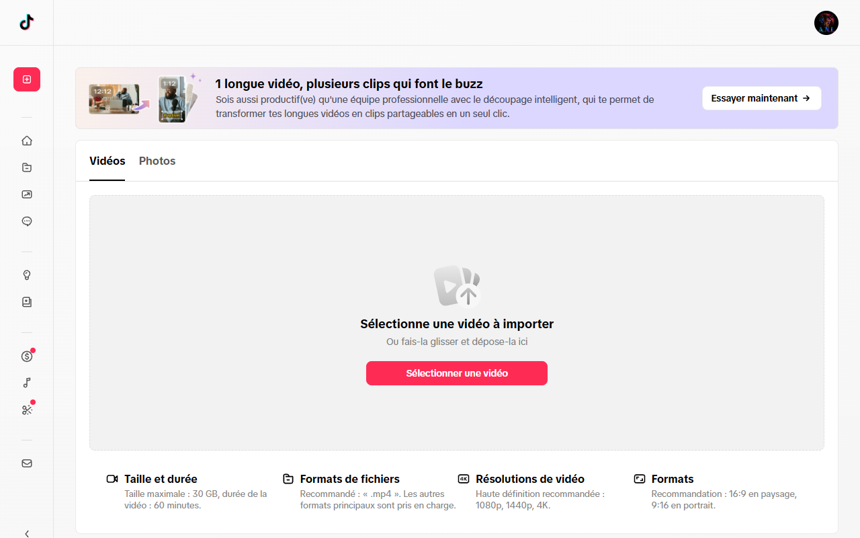The width and height of the screenshot is (860, 538).
Task: Open the monetization dollar icon
Action: coord(27,356)
